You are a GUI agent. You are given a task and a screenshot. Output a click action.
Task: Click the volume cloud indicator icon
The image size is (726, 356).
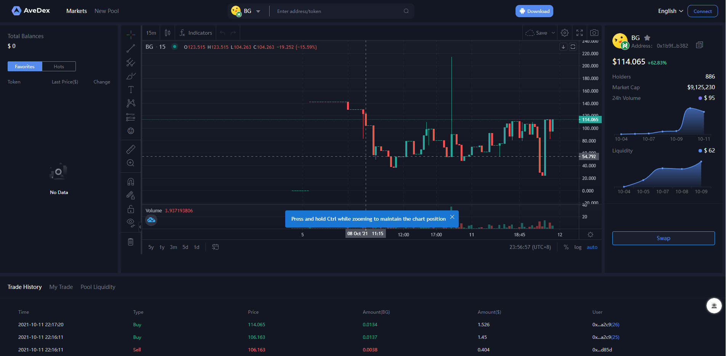151,220
